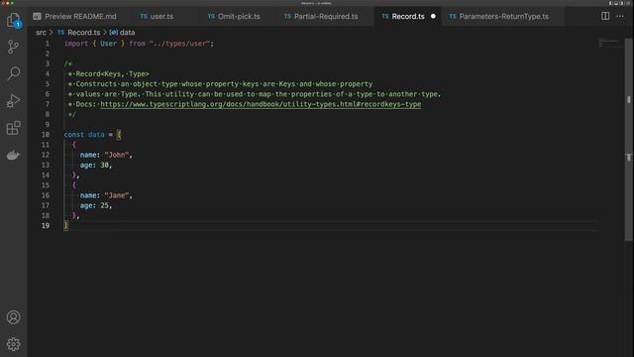Open the Docker view
634x357 pixels.
pos(13,155)
